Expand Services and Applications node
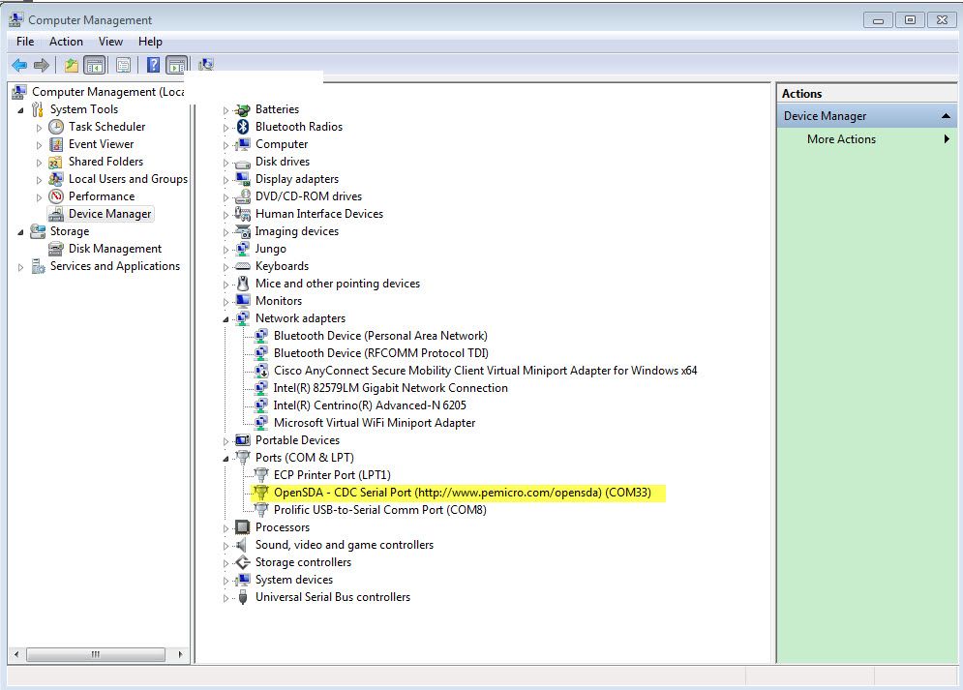The image size is (963, 690). [x=21, y=267]
